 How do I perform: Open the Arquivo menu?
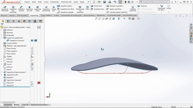click(27, 2)
